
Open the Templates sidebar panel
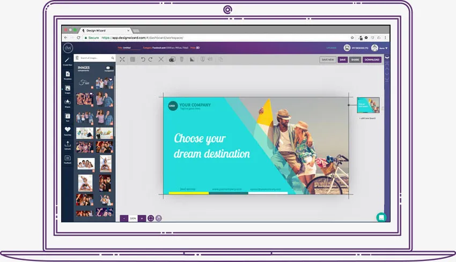[68, 75]
